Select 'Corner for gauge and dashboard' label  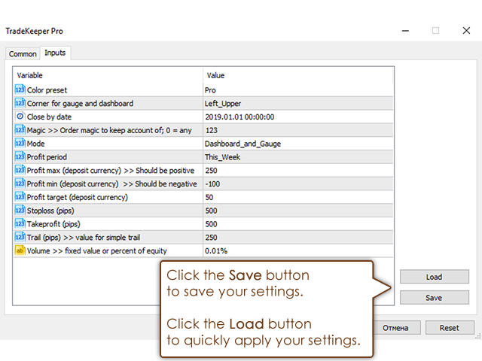(80, 104)
